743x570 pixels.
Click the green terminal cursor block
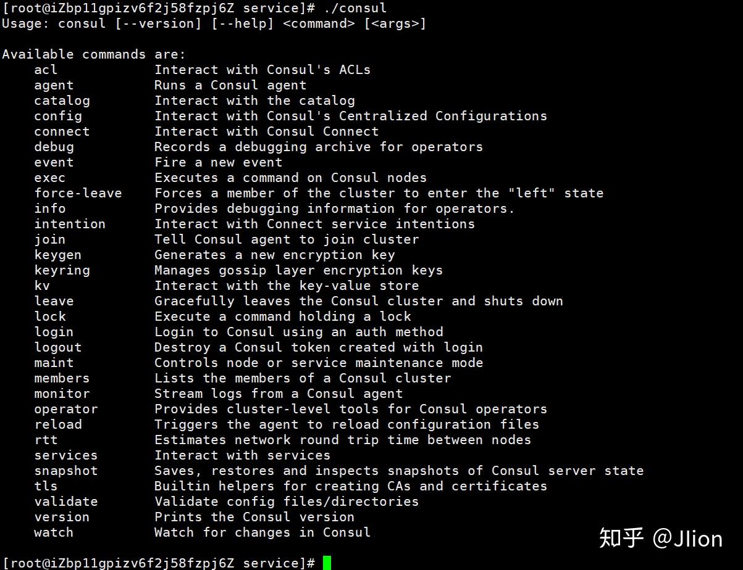(327, 563)
